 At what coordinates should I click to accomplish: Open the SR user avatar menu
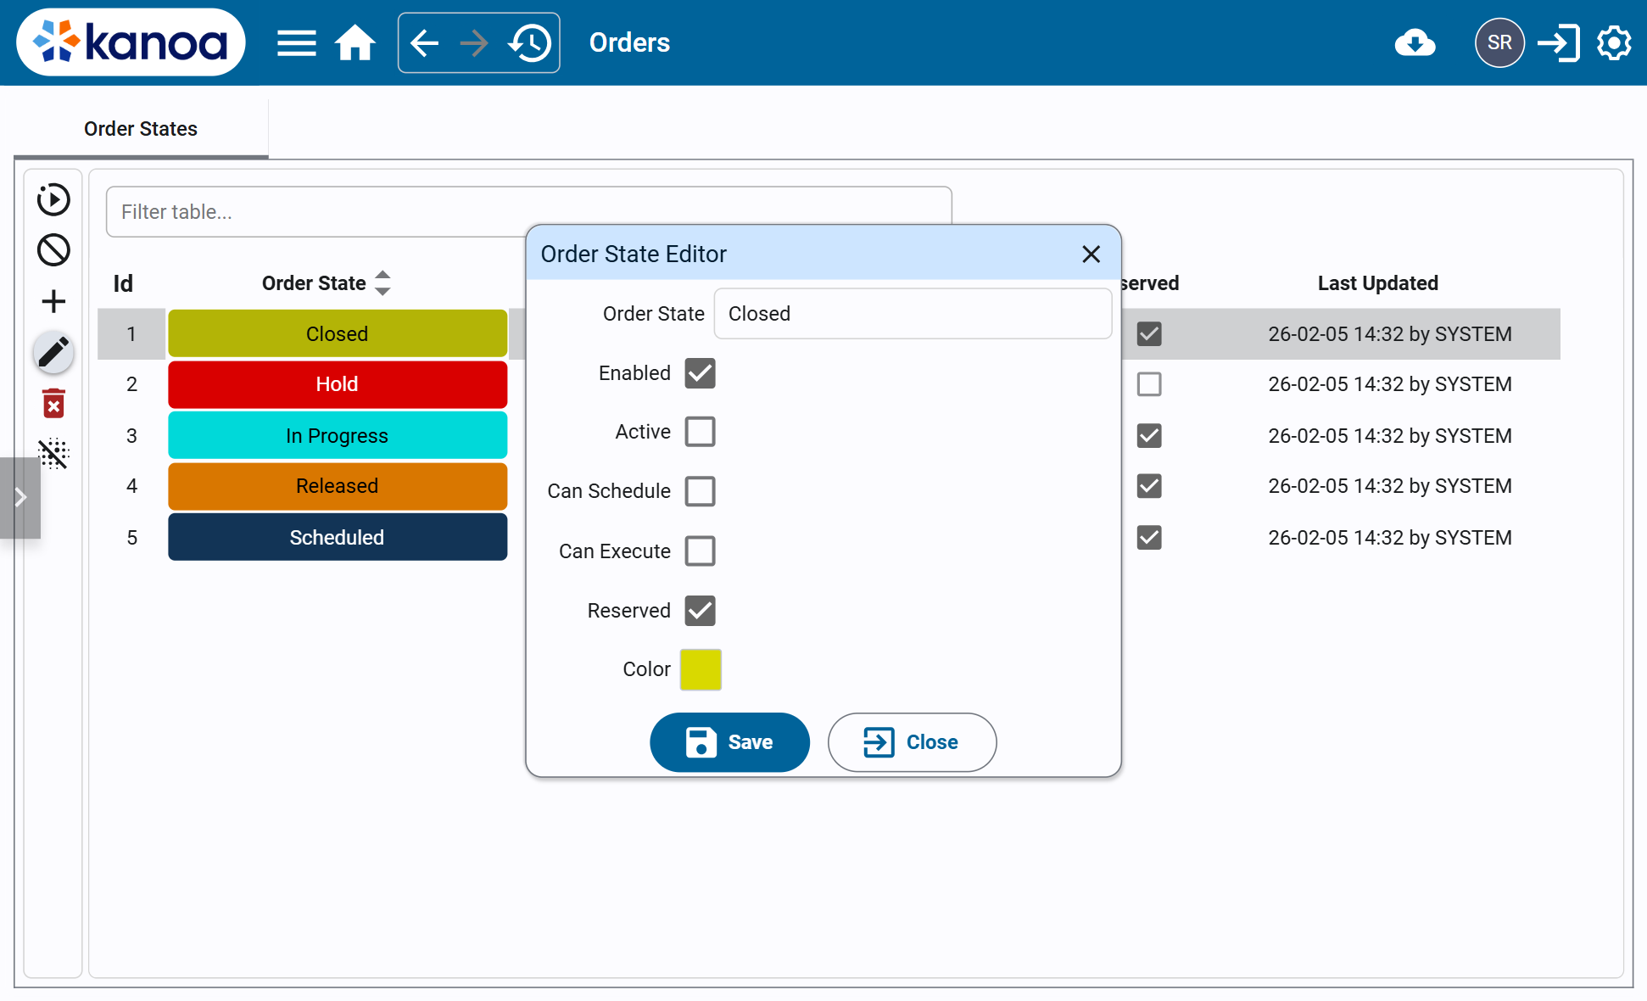[x=1499, y=42]
